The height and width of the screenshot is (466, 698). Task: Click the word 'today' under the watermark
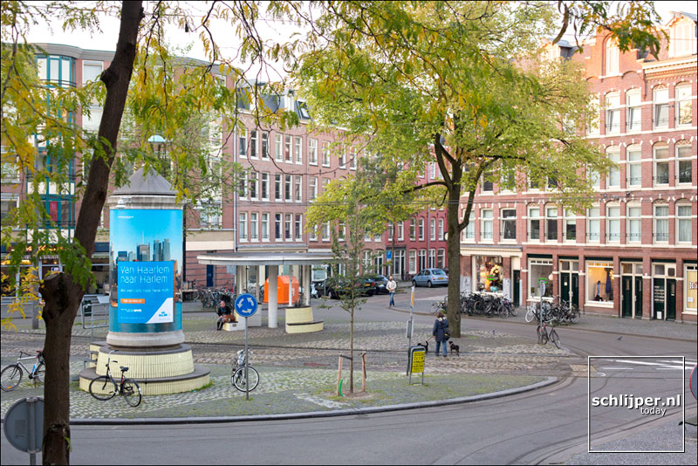654,411
